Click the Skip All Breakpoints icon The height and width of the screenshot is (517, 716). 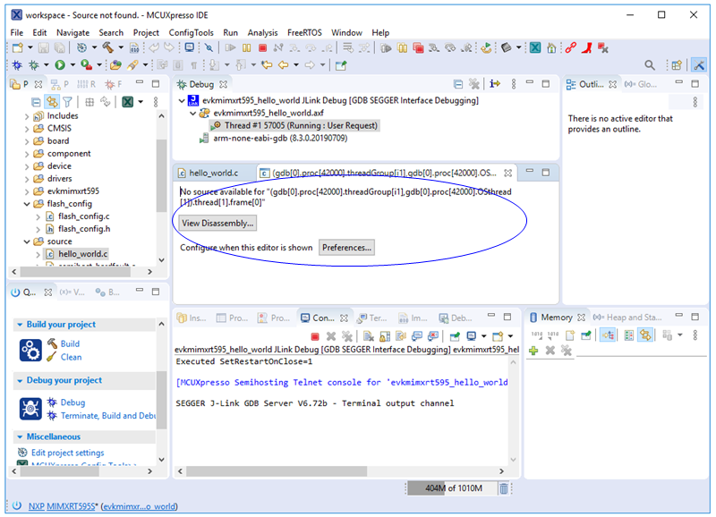coord(209,48)
